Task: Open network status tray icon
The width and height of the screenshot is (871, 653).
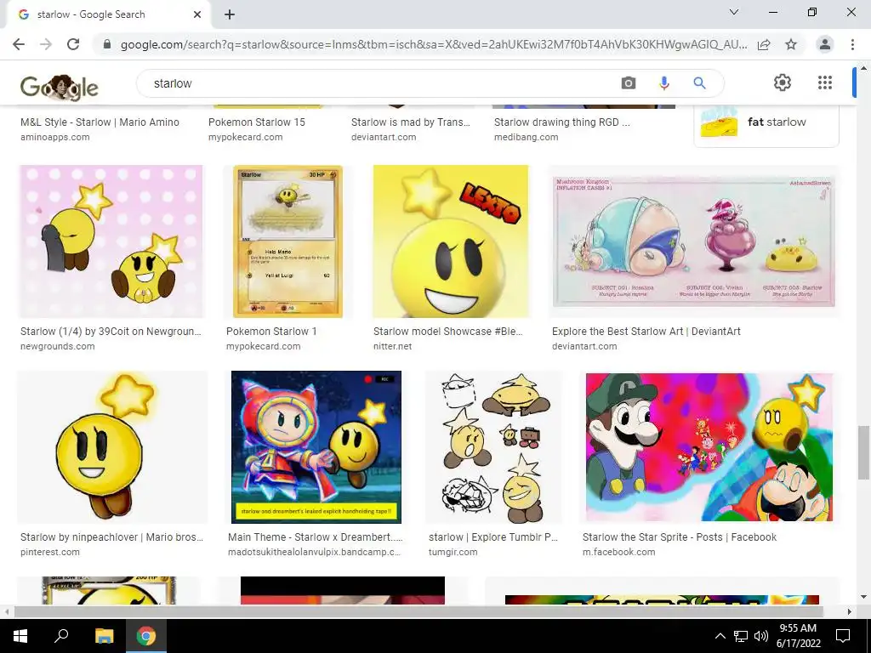Action: (x=741, y=636)
